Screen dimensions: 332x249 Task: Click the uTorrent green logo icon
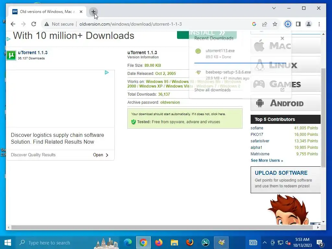(x=11, y=55)
